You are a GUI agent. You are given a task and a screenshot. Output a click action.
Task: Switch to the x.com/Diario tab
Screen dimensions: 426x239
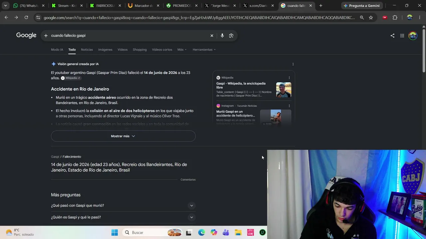click(258, 6)
